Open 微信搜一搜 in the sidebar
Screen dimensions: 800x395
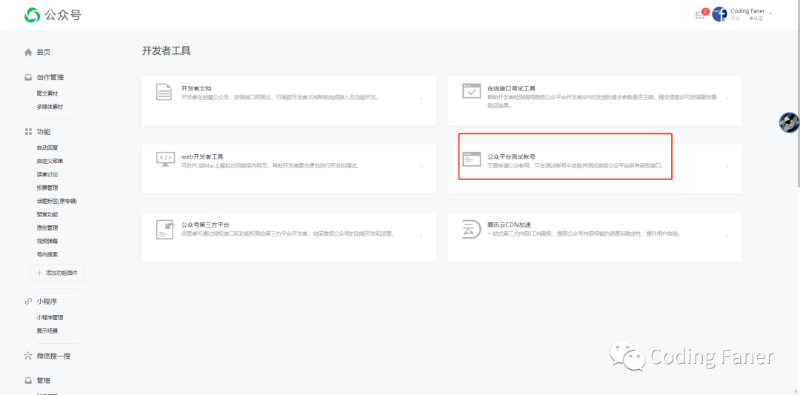coord(53,356)
